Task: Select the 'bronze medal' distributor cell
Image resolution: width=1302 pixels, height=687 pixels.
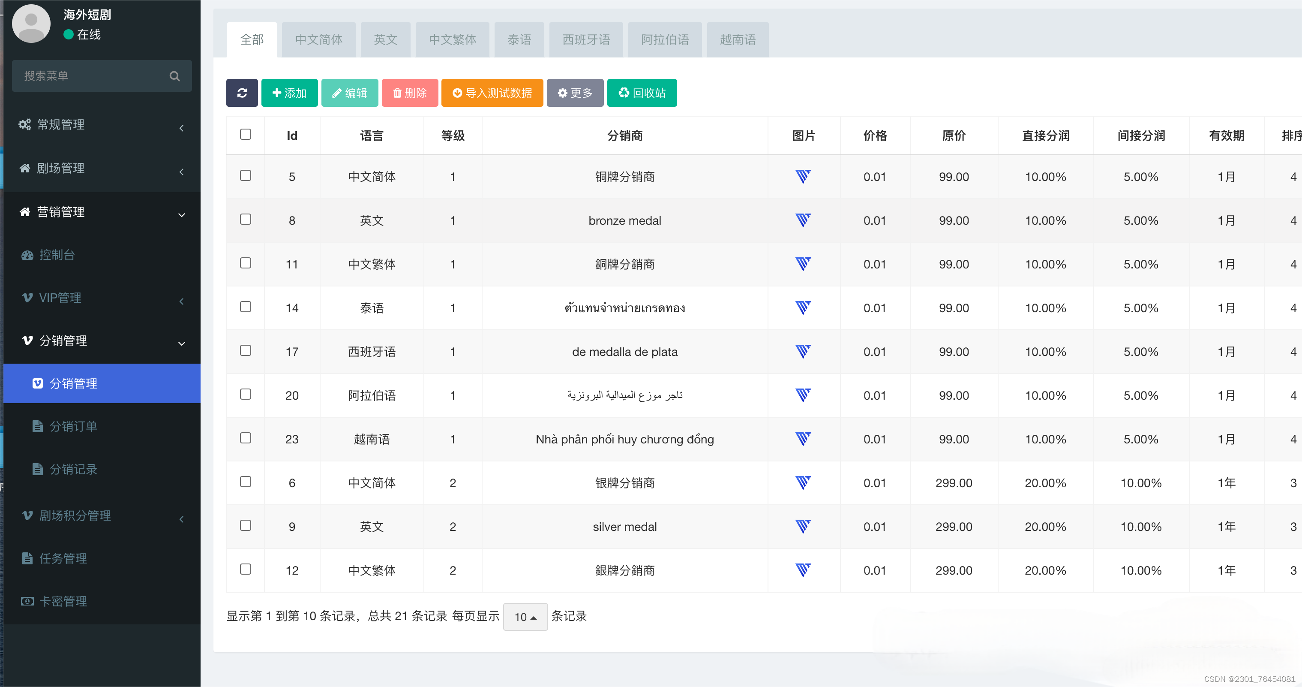Action: 625,220
